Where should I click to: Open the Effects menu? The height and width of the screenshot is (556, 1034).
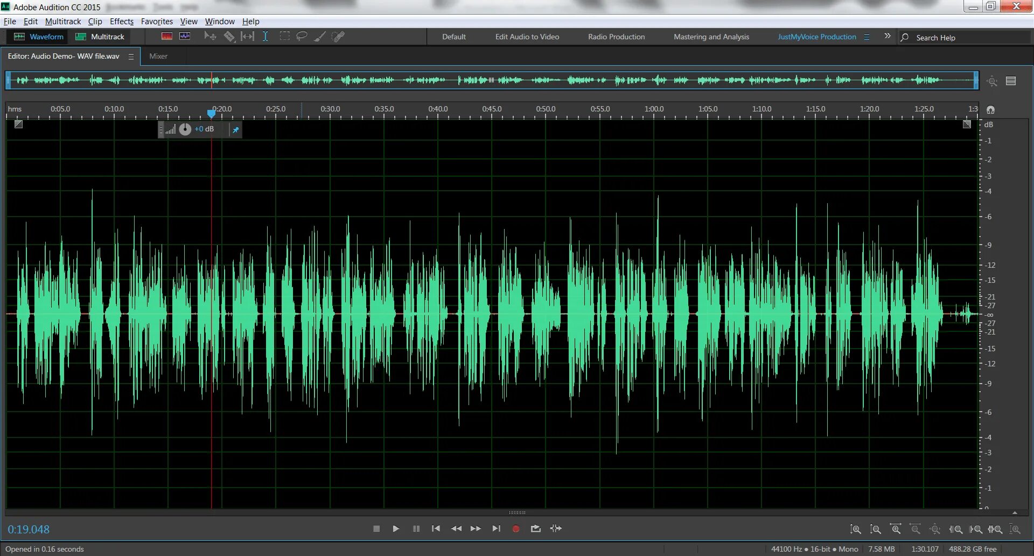pyautogui.click(x=122, y=21)
